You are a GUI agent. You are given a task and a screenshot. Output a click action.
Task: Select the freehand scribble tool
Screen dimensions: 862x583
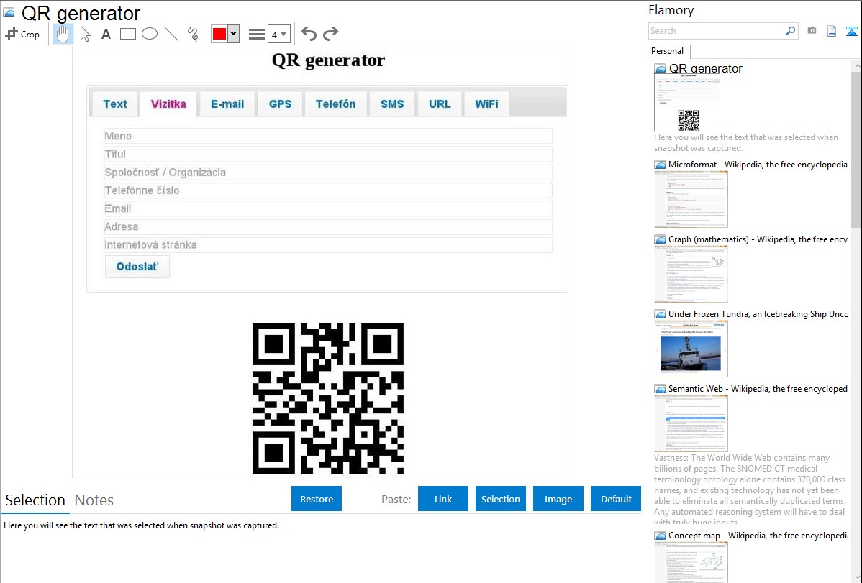[x=193, y=34]
